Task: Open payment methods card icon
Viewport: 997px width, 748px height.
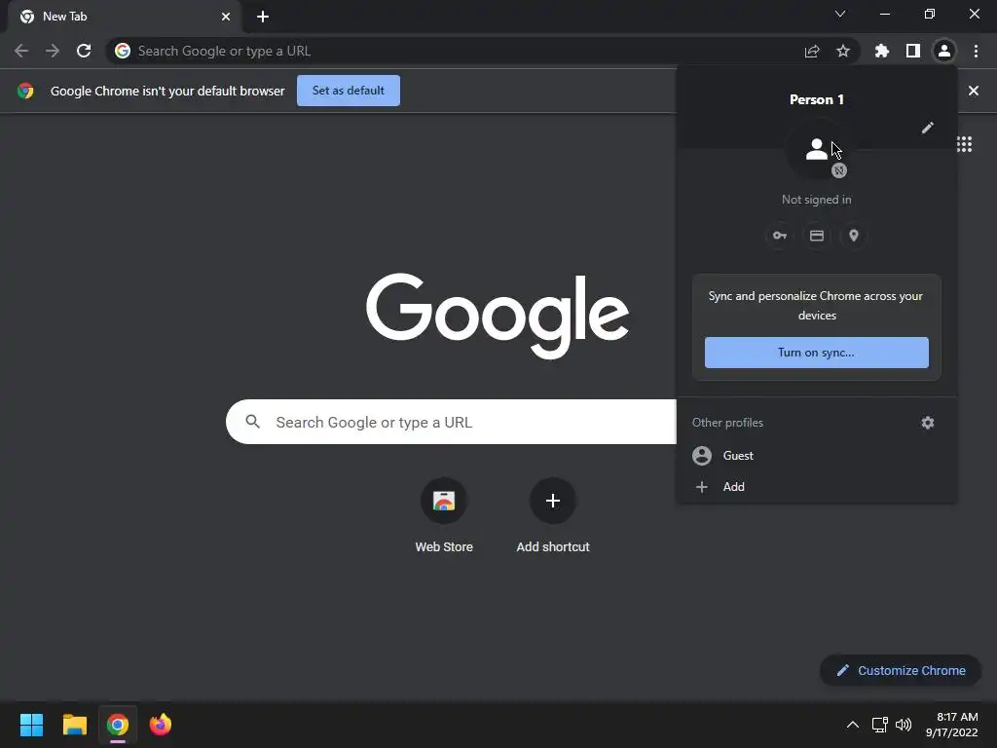Action: [x=817, y=236]
